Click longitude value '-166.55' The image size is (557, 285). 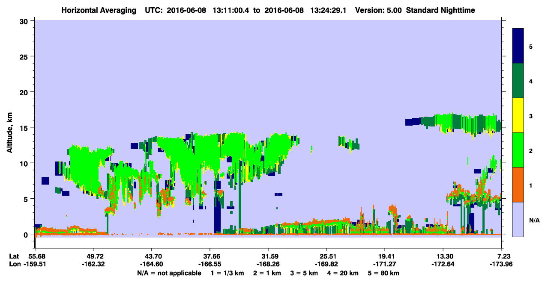pos(210,264)
